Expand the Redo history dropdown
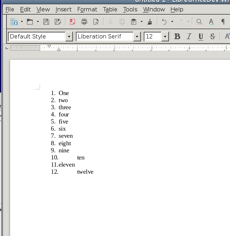The height and width of the screenshot is (236, 230). tap(188, 22)
